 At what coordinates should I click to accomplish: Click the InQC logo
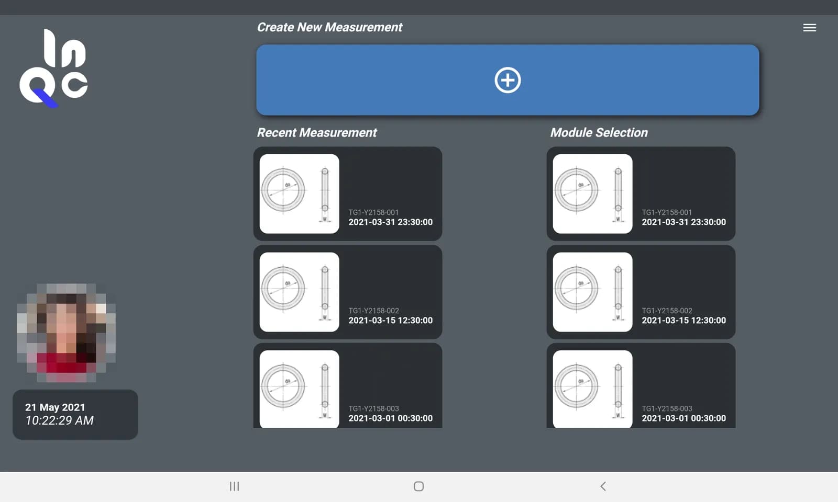(53, 68)
